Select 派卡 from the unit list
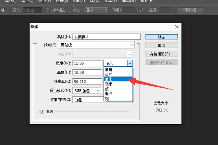218x145 pixels. tap(118, 94)
